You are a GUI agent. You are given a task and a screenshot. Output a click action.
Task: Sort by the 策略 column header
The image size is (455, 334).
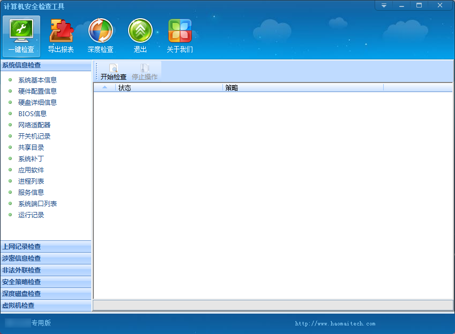pyautogui.click(x=303, y=88)
